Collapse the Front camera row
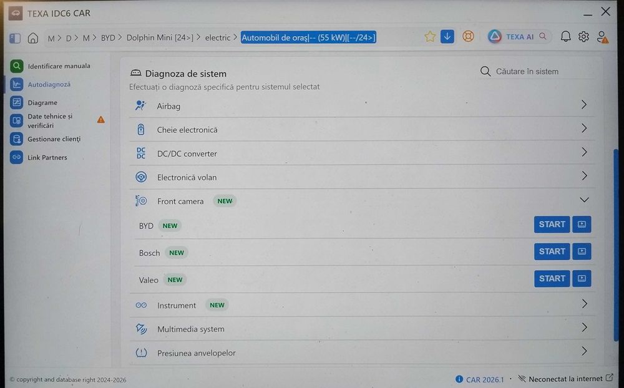Image resolution: width=624 pixels, height=388 pixels. coord(362,201)
